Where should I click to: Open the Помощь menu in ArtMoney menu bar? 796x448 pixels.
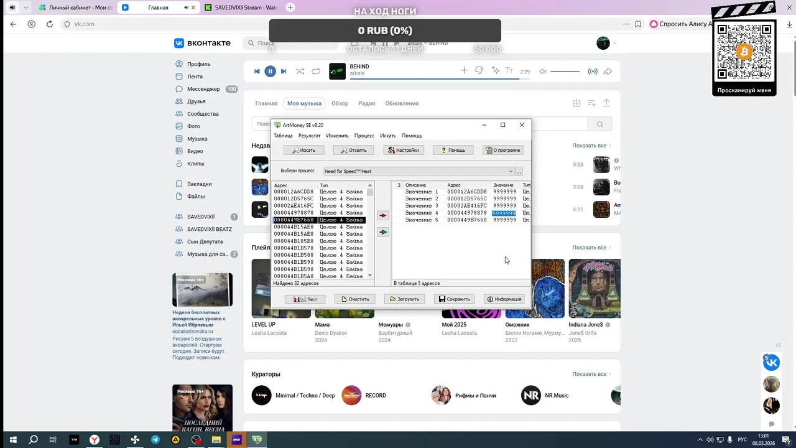412,136
